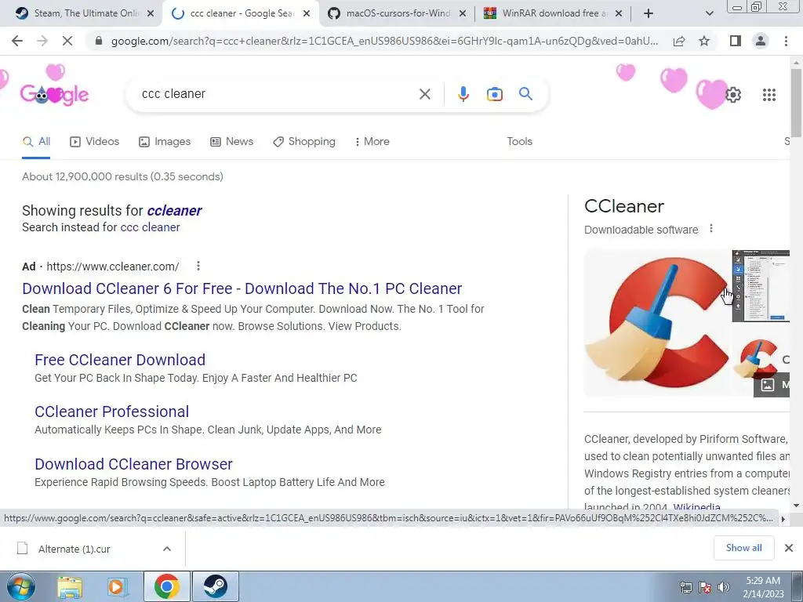This screenshot has height=602, width=803.
Task: Click Show all downloads button
Action: point(743,548)
